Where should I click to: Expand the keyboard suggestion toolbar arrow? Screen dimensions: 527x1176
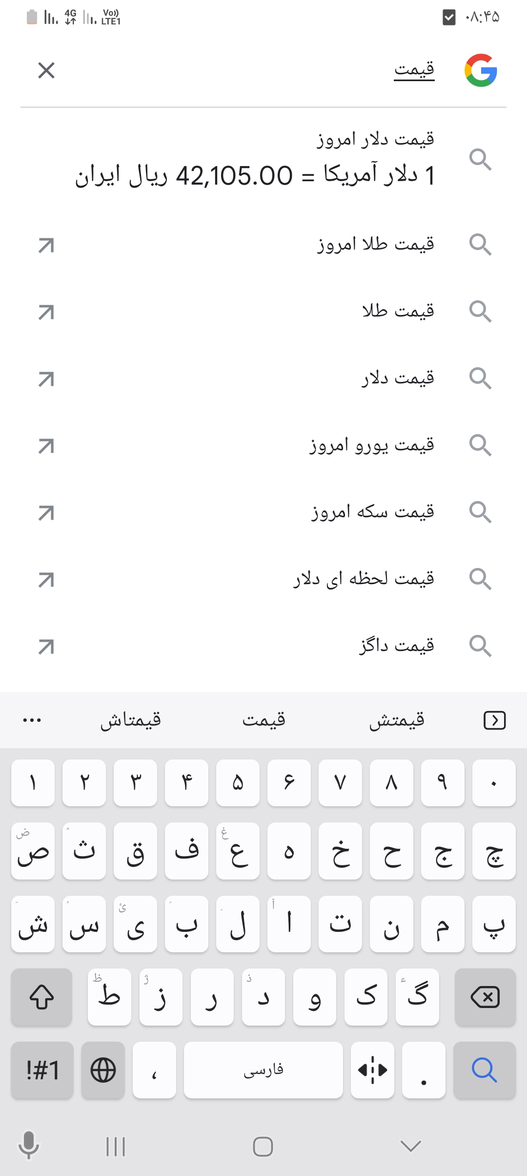(494, 720)
